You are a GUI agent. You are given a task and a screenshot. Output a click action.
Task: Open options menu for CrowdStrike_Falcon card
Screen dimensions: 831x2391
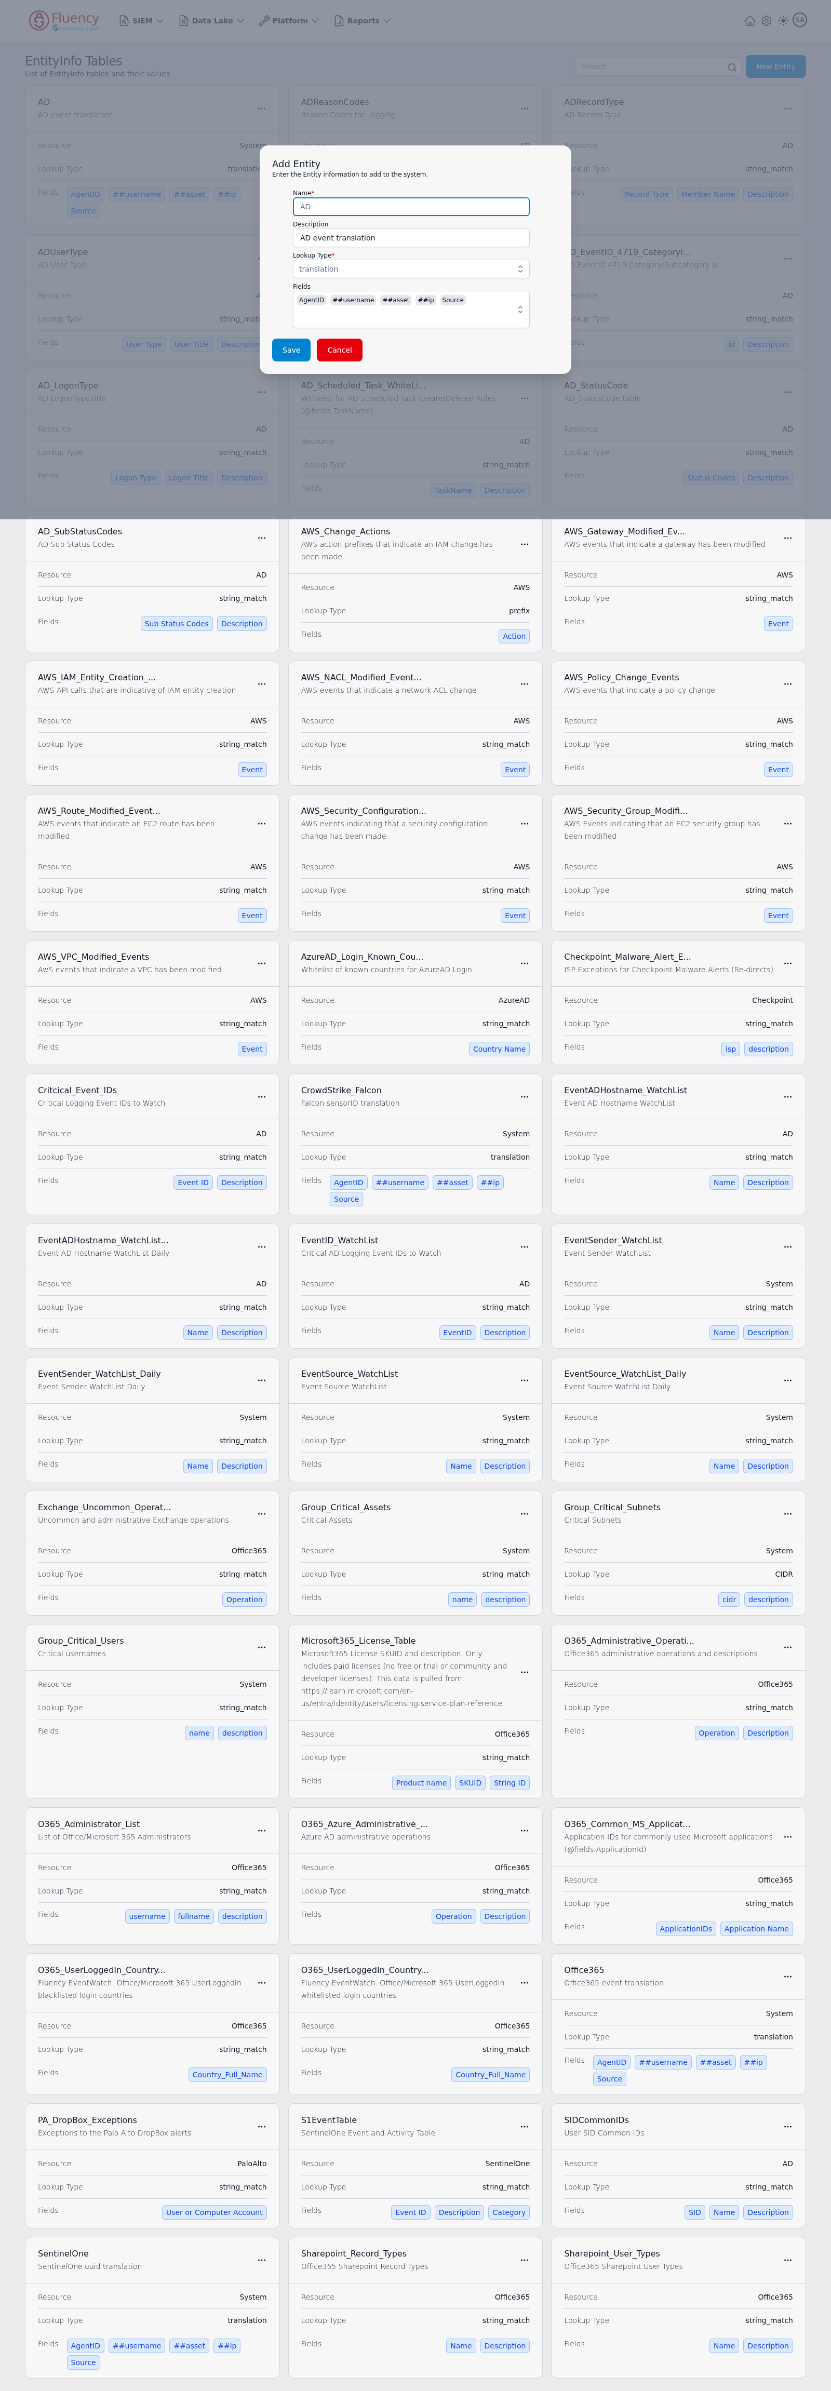tap(525, 1097)
